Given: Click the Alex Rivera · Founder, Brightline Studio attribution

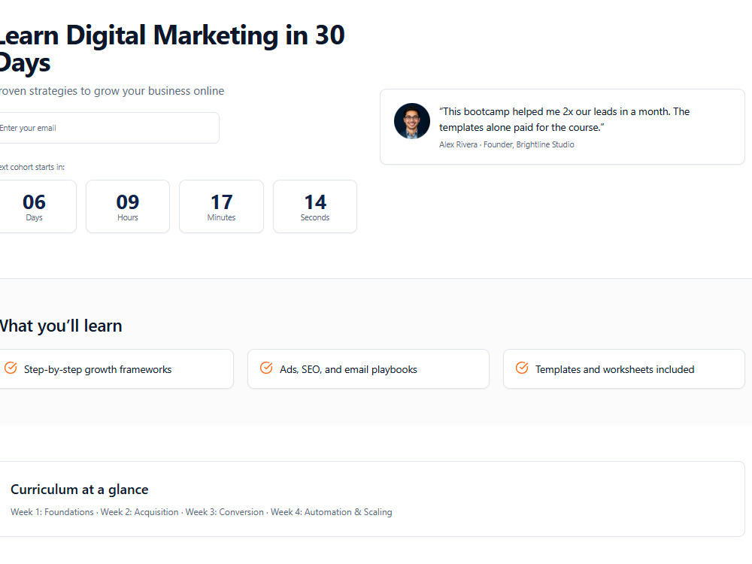Looking at the screenshot, I should [506, 145].
